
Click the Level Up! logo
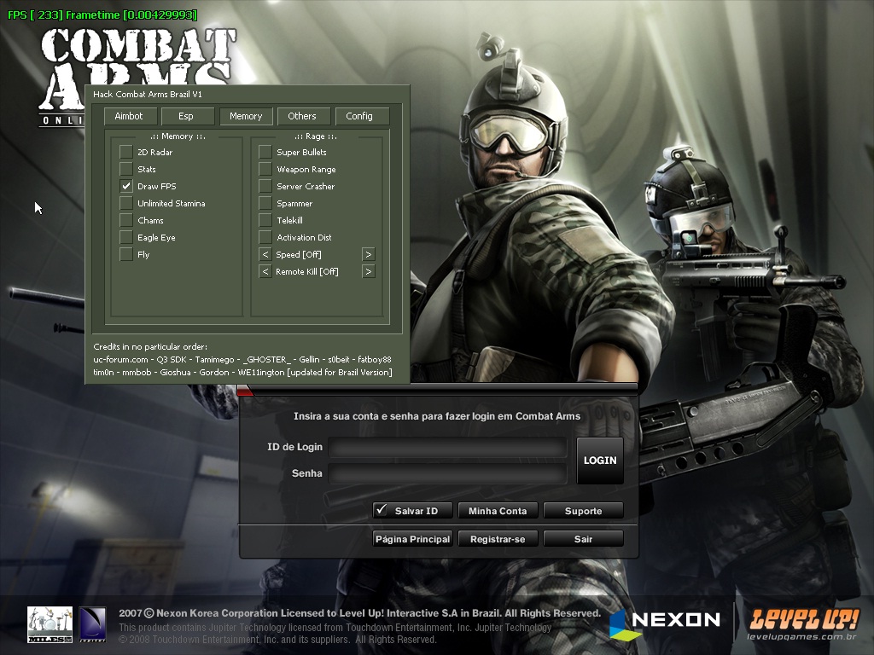click(x=802, y=623)
